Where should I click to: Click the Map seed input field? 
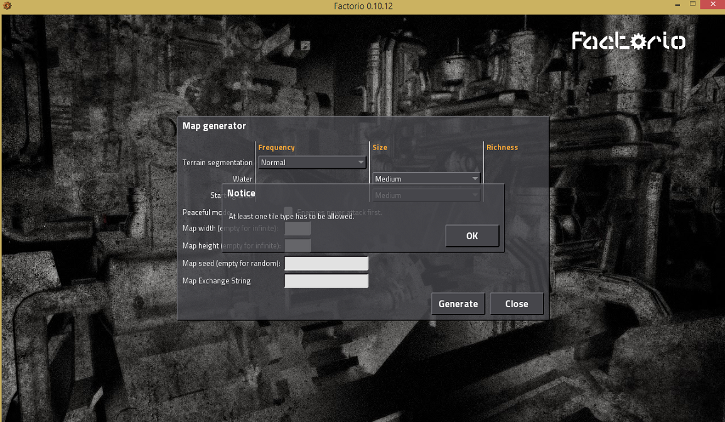pyautogui.click(x=326, y=263)
